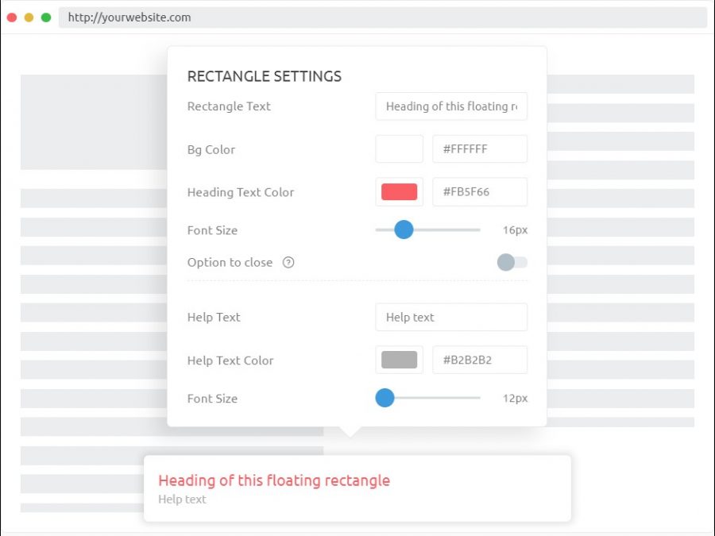
Task: Click the browser address bar URL
Action: point(129,17)
